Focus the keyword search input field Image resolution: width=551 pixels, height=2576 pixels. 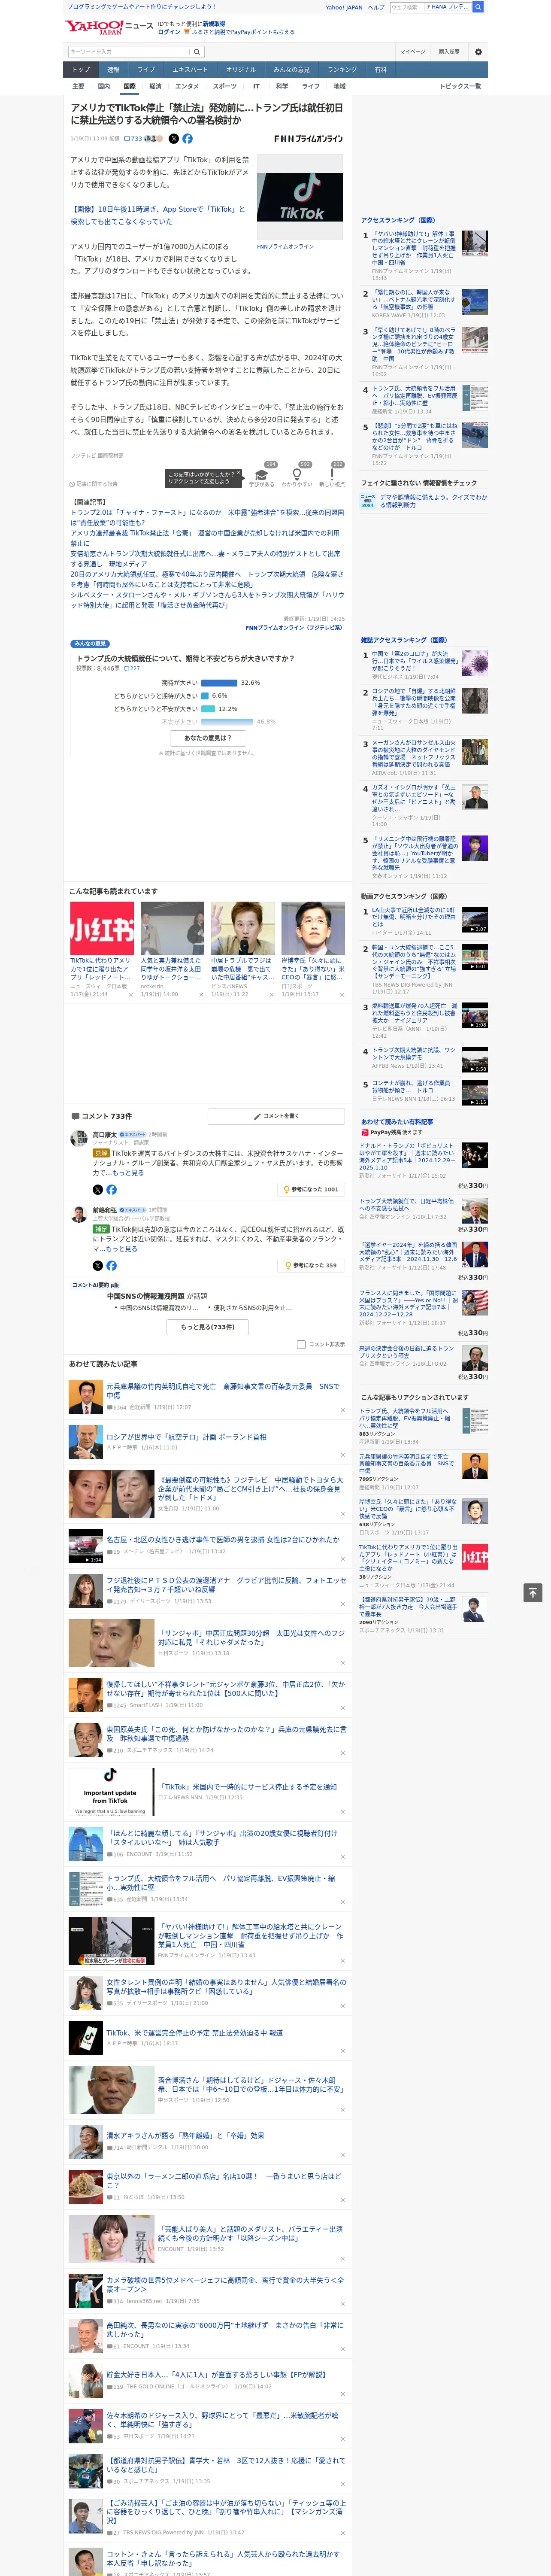129,51
